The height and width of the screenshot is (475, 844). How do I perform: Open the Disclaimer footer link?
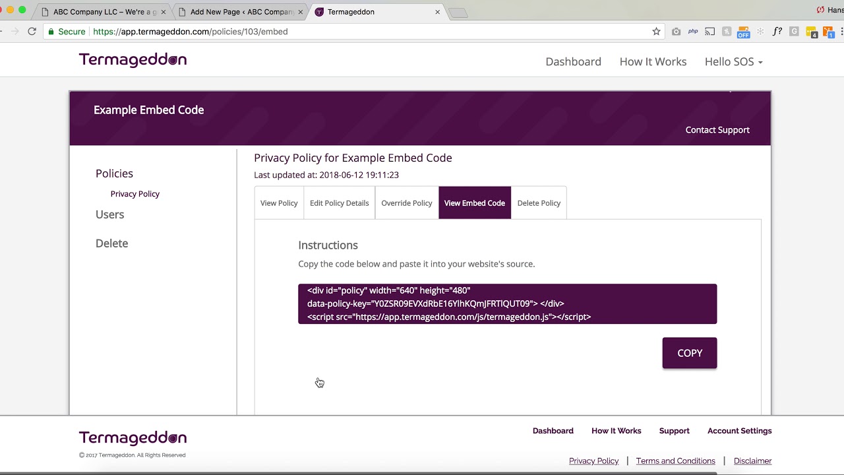(x=752, y=461)
